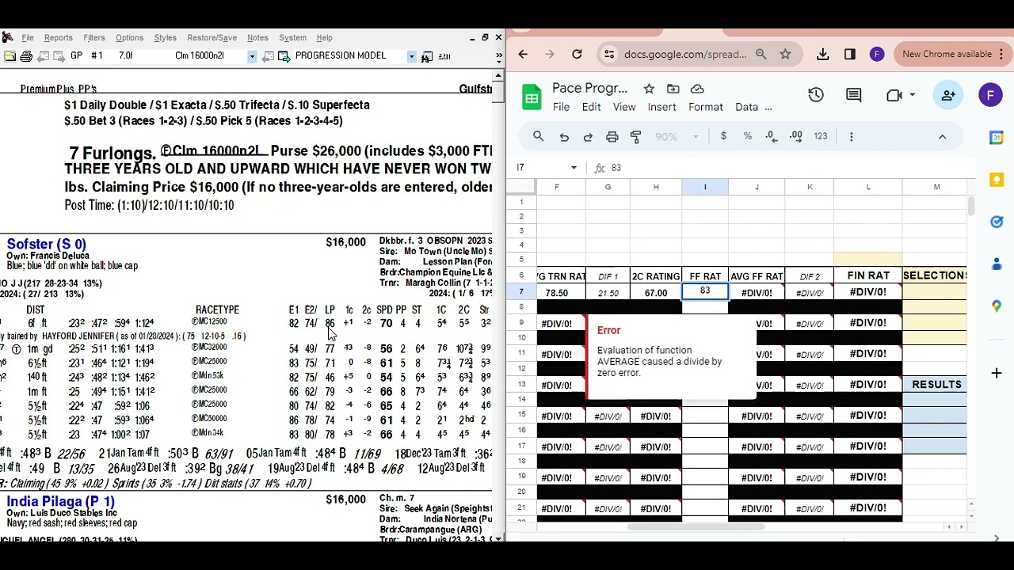The image size is (1014, 570).
Task: Show more Sheets toolbar options
Action: [852, 136]
